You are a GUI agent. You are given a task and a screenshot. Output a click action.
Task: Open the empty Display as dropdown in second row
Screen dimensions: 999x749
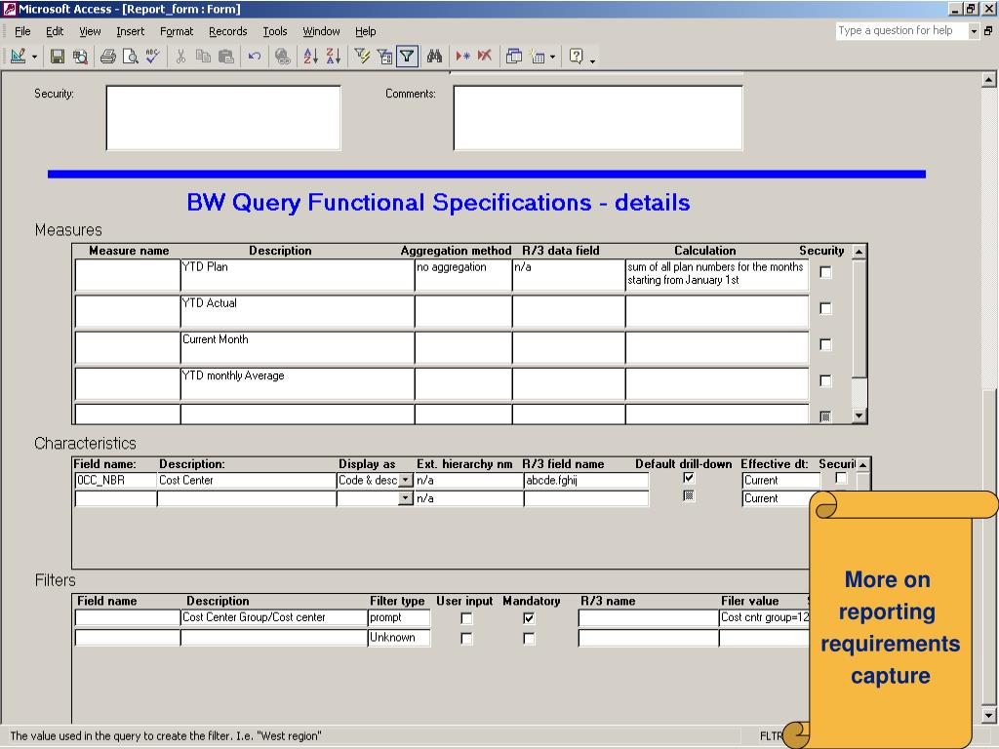(406, 498)
